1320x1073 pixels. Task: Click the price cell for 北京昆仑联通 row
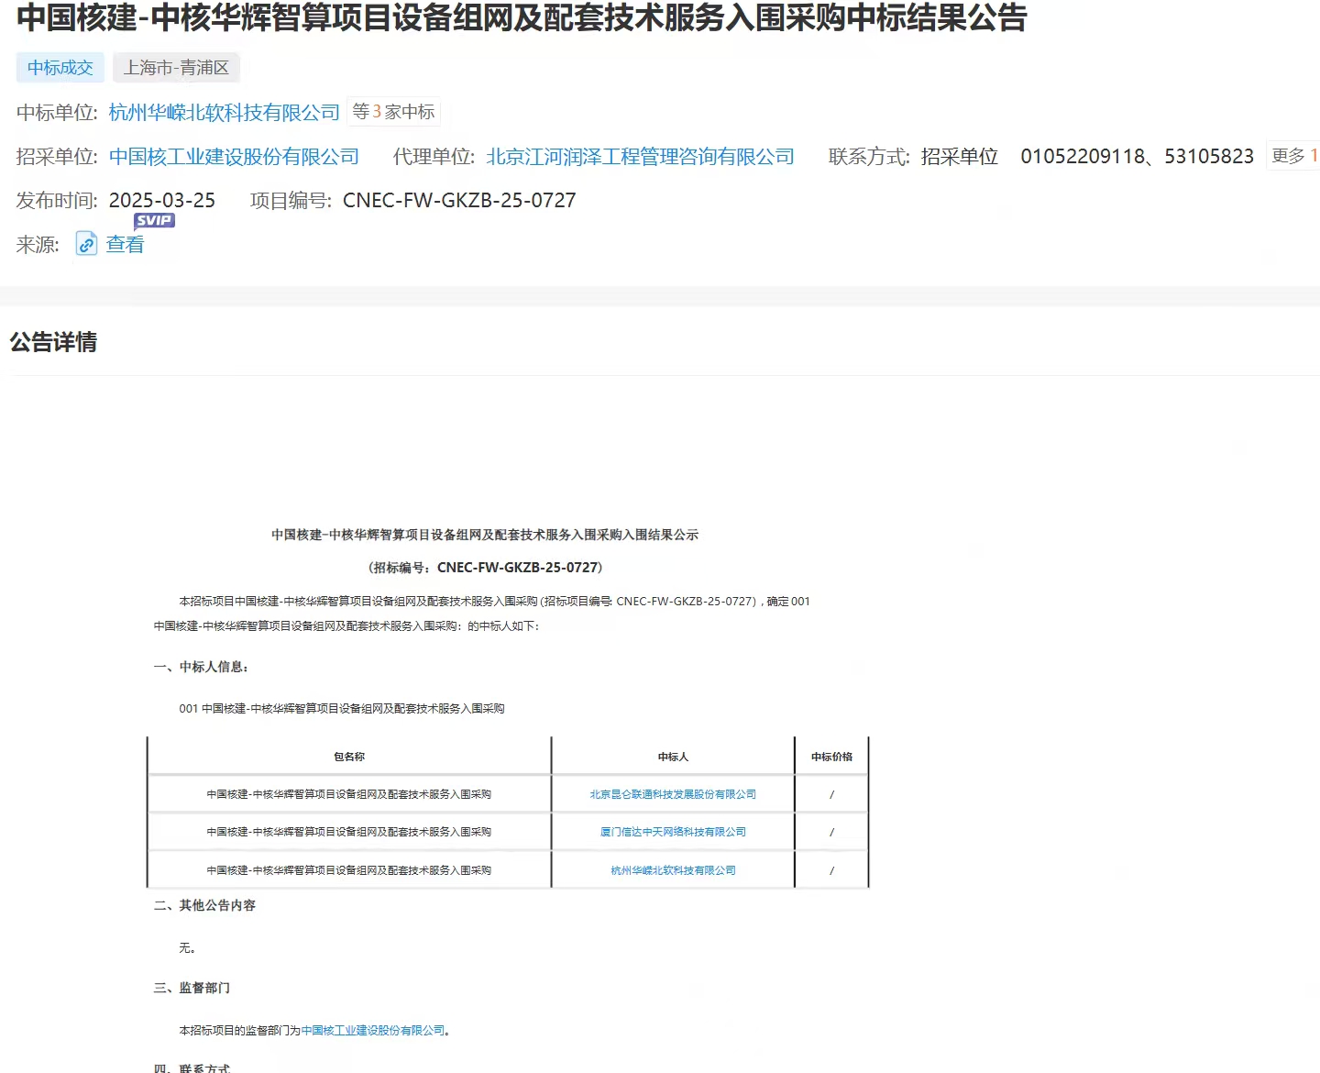[831, 794]
